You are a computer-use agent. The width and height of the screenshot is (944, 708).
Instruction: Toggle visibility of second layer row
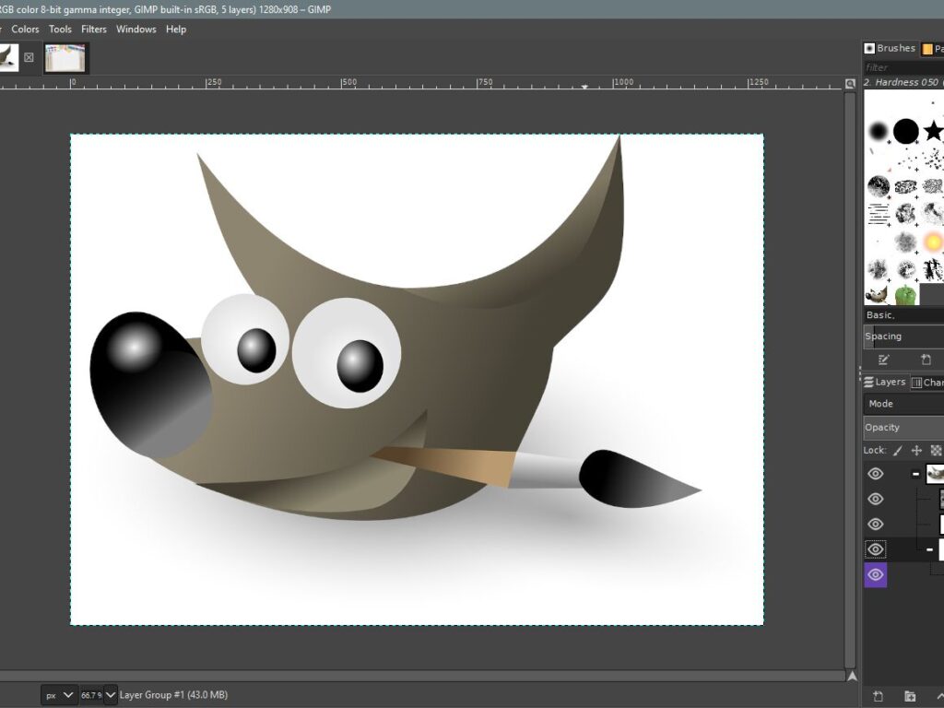point(876,499)
